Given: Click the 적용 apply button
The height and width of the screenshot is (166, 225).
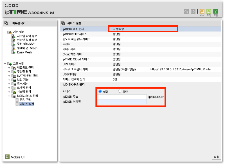Looking at the screenshot, I should (216, 157).
